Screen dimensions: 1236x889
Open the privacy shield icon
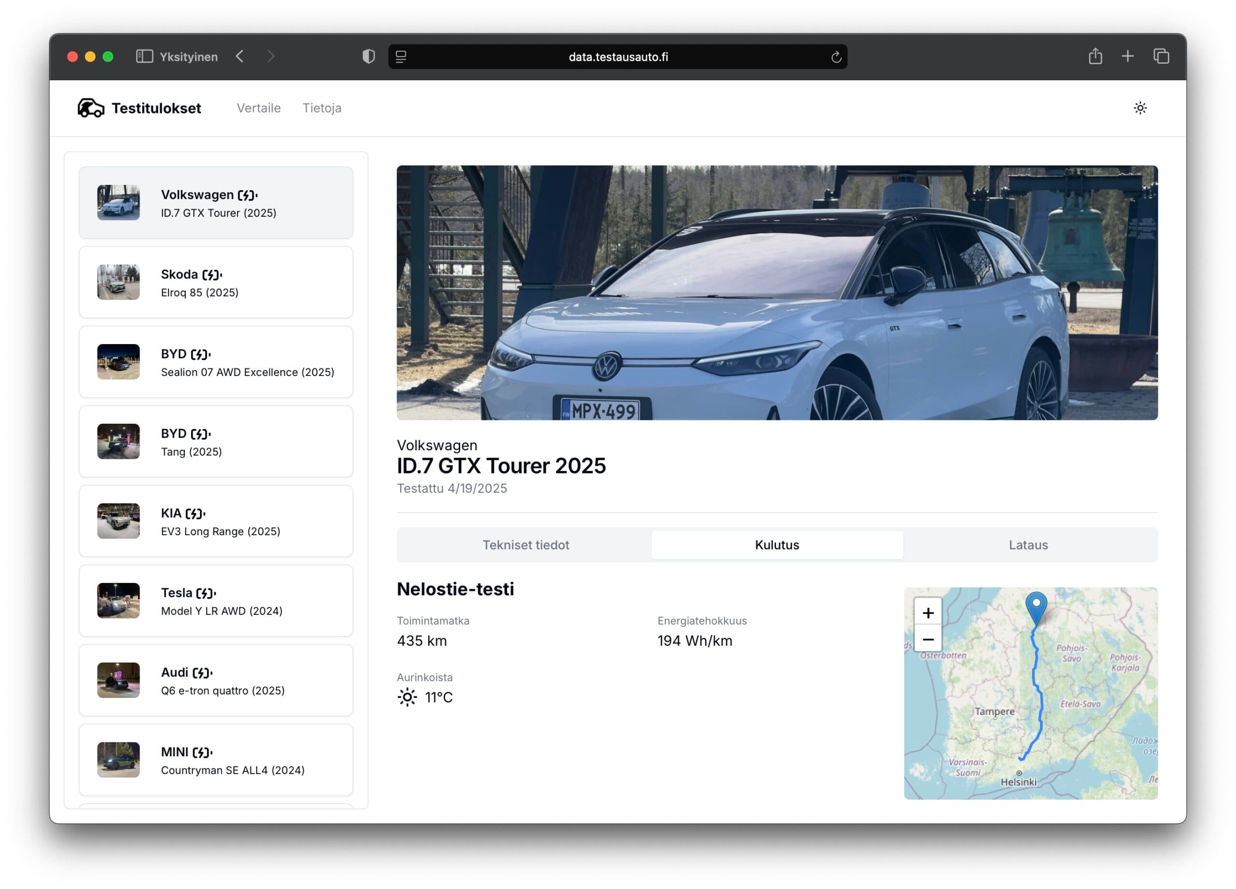click(369, 56)
